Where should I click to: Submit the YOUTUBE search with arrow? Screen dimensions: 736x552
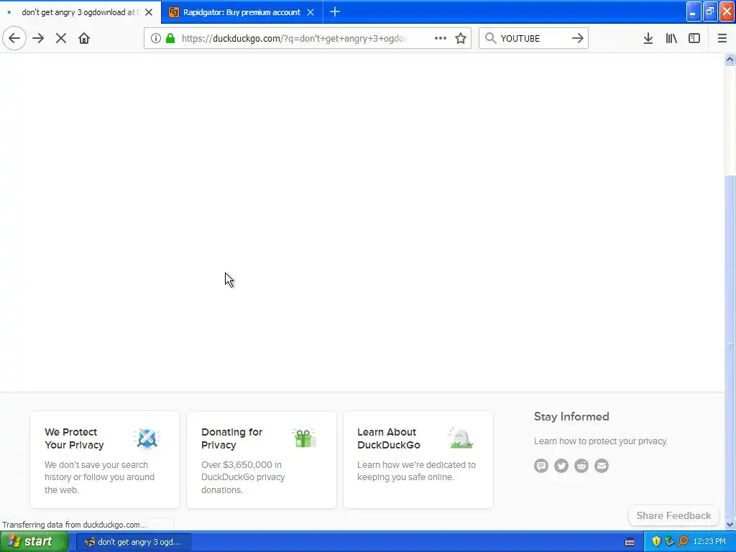pyautogui.click(x=578, y=39)
